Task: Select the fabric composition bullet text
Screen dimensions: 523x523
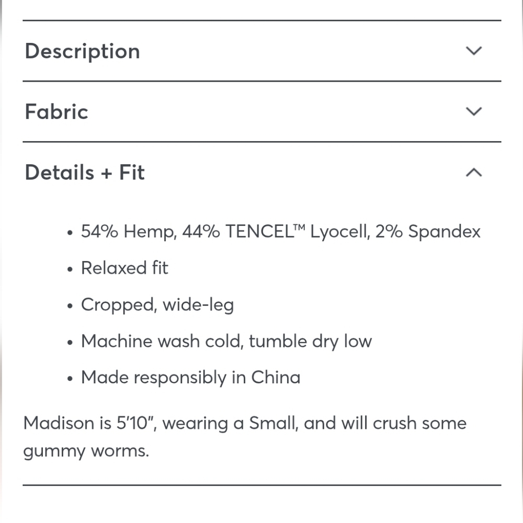Action: (x=280, y=231)
